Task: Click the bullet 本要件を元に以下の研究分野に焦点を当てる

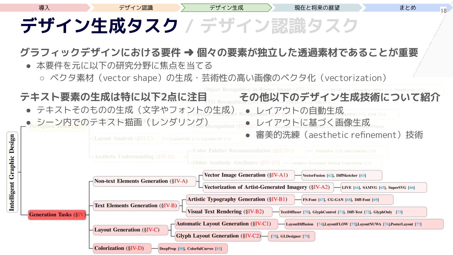Action: pos(124,65)
